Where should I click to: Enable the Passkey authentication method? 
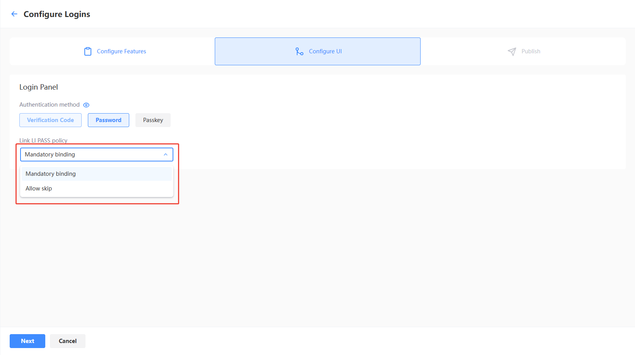pyautogui.click(x=153, y=120)
